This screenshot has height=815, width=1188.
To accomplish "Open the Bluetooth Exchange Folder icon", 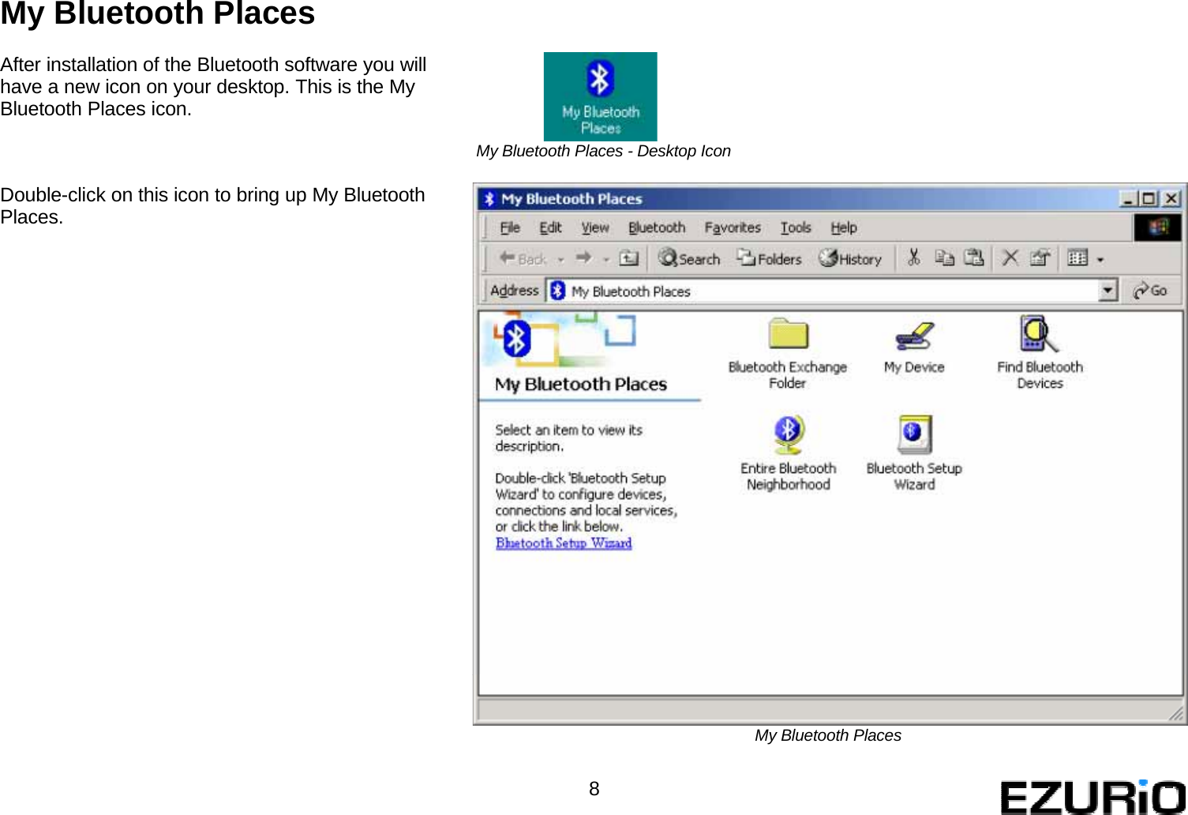I will tap(788, 353).
